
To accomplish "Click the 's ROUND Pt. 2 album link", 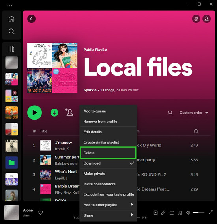I will pyautogui.click(x=151, y=174).
